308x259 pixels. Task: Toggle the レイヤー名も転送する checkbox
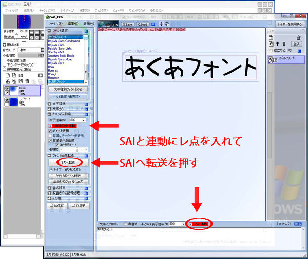[x=51, y=168]
